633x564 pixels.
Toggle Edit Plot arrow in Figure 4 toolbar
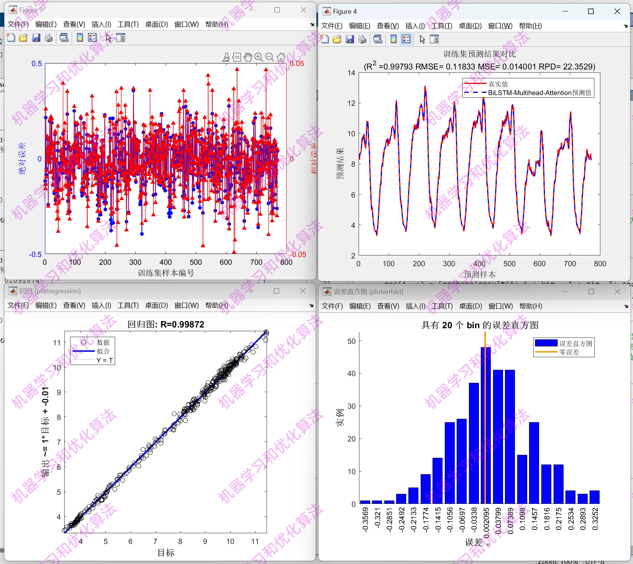coord(422,39)
